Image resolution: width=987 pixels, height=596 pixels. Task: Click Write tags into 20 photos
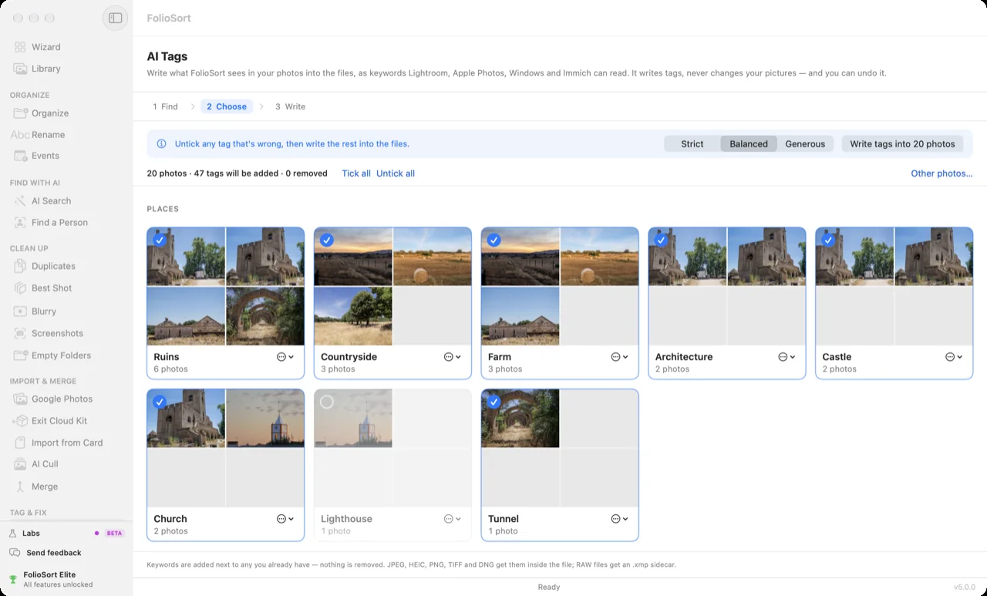pos(902,144)
